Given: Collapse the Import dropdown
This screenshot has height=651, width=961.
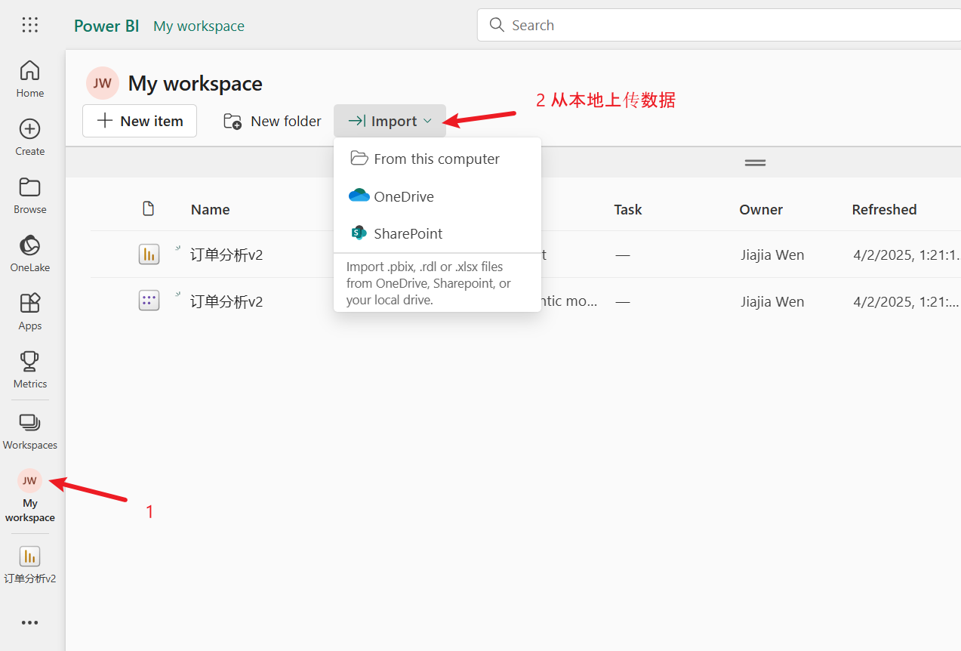Looking at the screenshot, I should tap(390, 121).
